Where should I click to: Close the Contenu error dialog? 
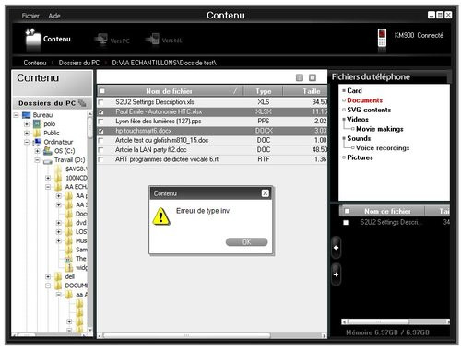(265, 193)
